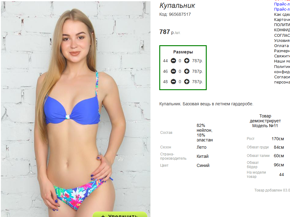This screenshot has width=290, height=217.
Task: Open the first blue Прайс-лист link
Action: pyautogui.click(x=282, y=4)
